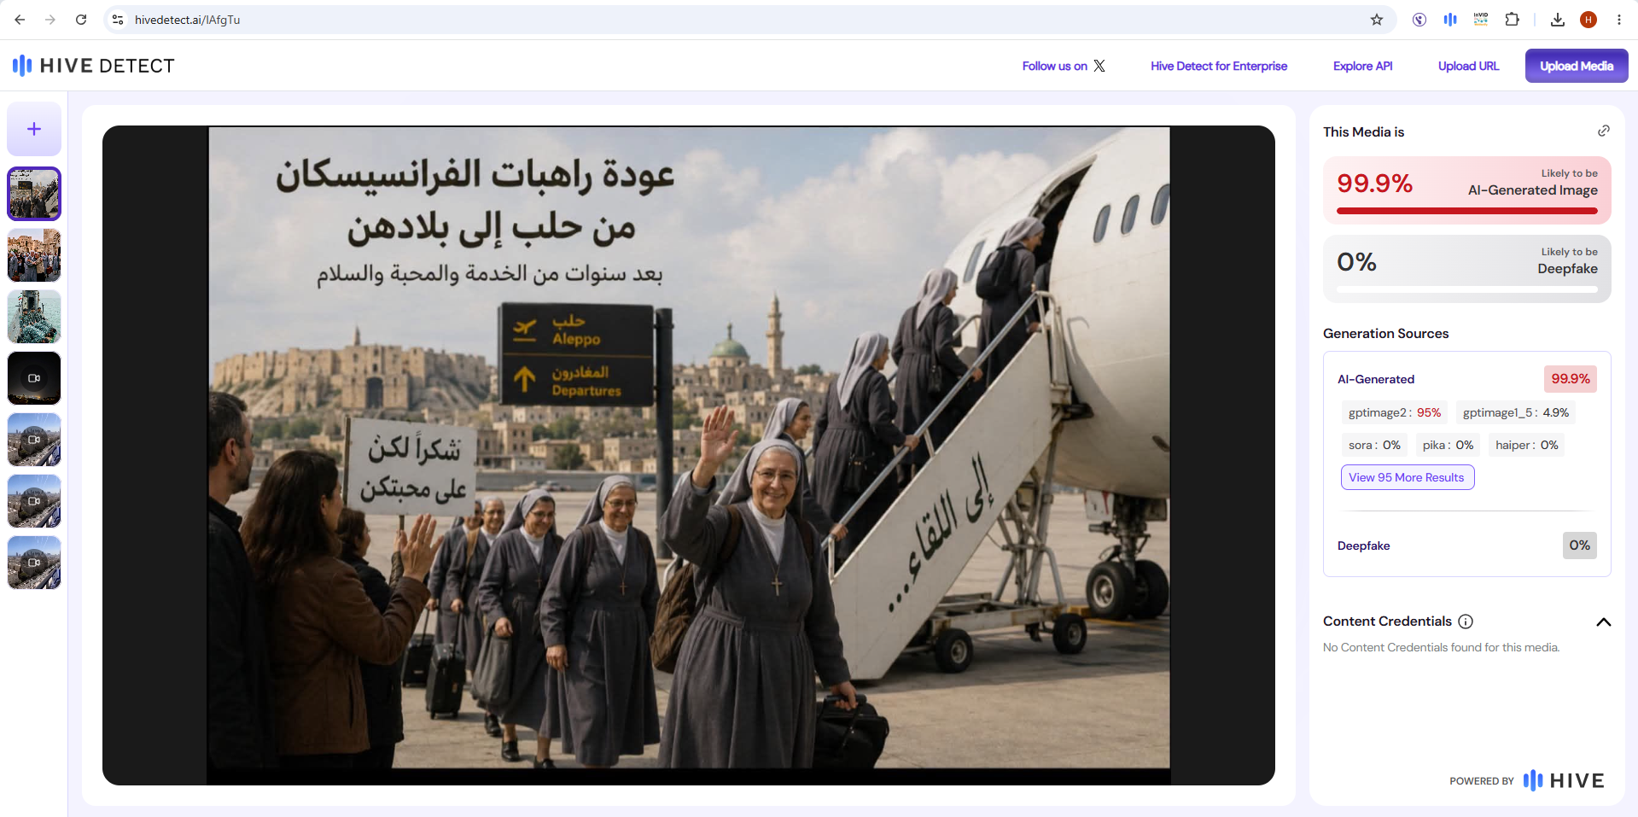Open browser downloads
Image resolution: width=1638 pixels, height=817 pixels.
point(1558,20)
